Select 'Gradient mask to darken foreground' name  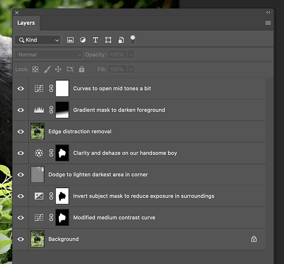[119, 110]
